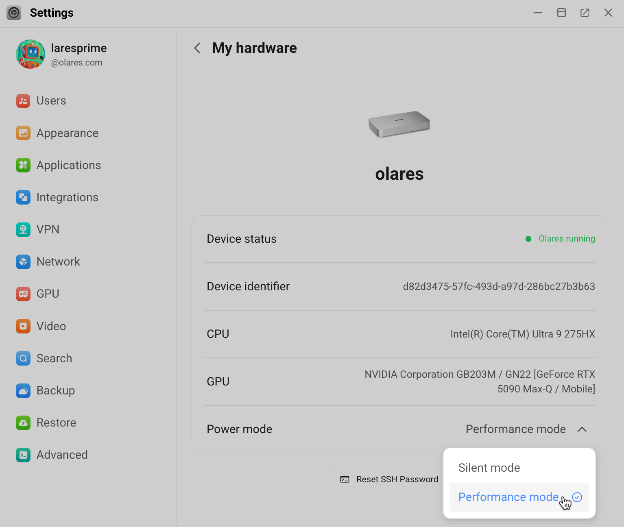This screenshot has width=624, height=527.
Task: Open the VPN settings icon
Action: click(x=23, y=229)
